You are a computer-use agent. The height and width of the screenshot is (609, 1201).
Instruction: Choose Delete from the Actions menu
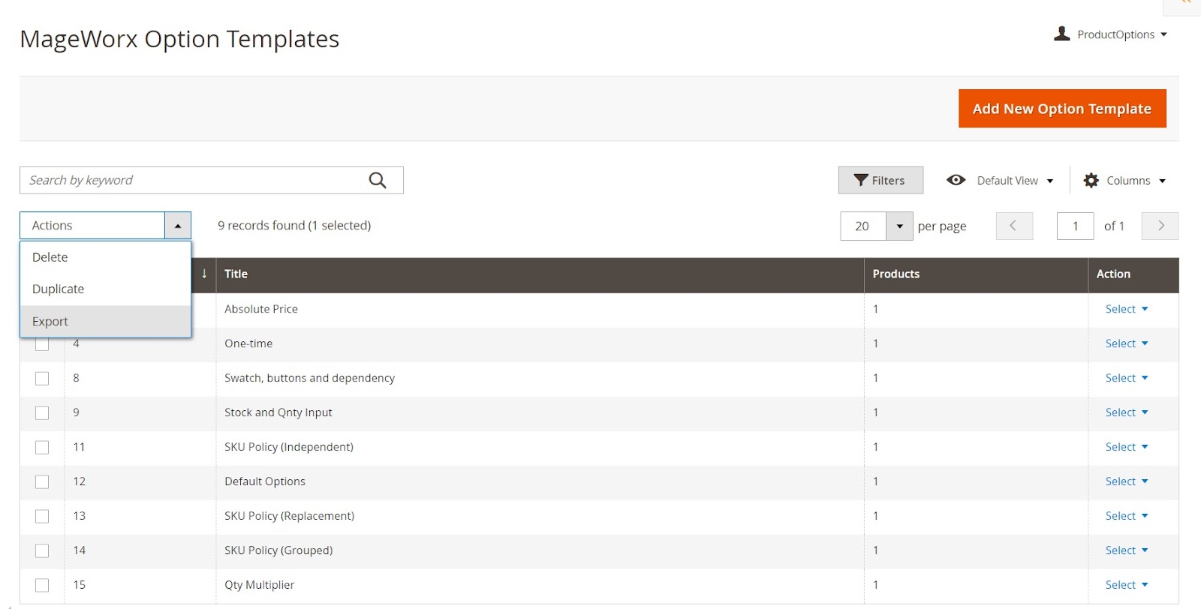pyautogui.click(x=105, y=257)
